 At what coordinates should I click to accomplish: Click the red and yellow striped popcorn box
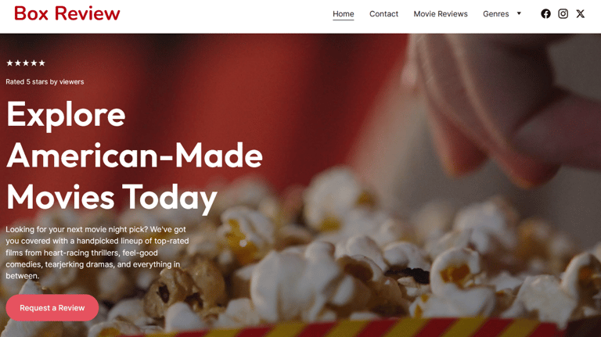click(345, 328)
